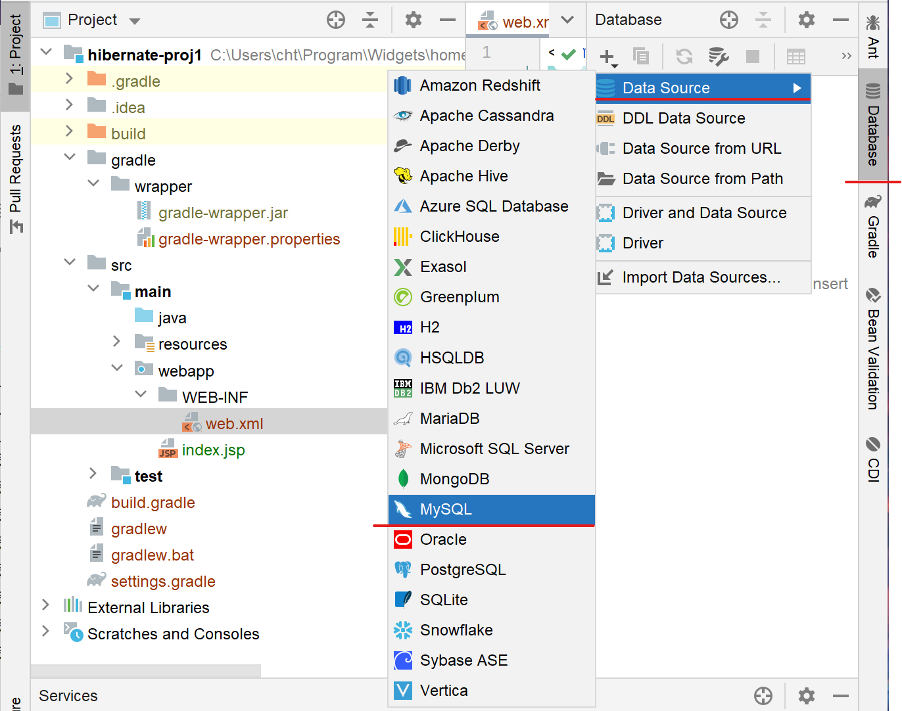Click the Refresh icon in Database toolbar
The width and height of the screenshot is (902, 711).
click(x=684, y=57)
